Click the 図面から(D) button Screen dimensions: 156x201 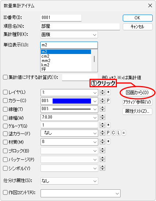pyautogui.click(x=137, y=93)
